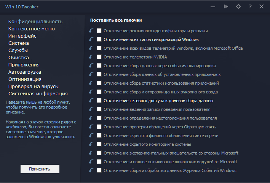Image resolution: width=270 pixels, height=183 pixels.
Task: Select Системная информация in sidebar
Action: [38, 93]
